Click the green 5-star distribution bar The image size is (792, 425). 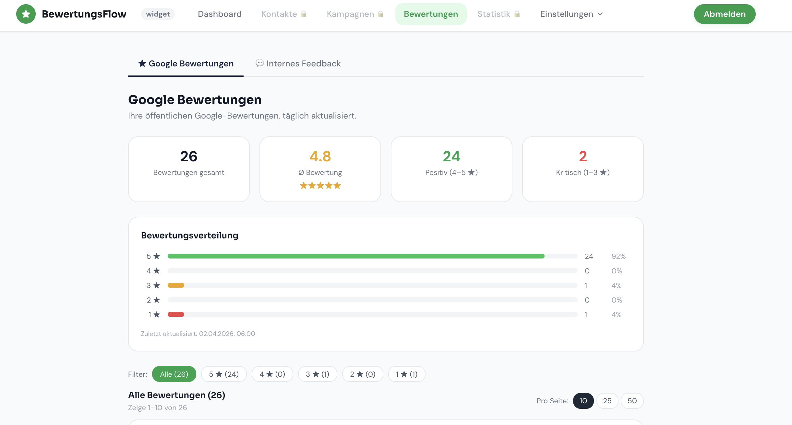click(x=356, y=256)
